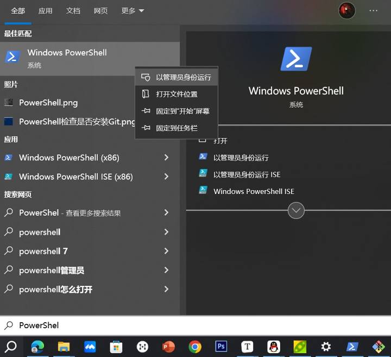Open the blue mountain photo app in taskbar
This screenshot has height=357, width=391.
[x=90, y=347]
